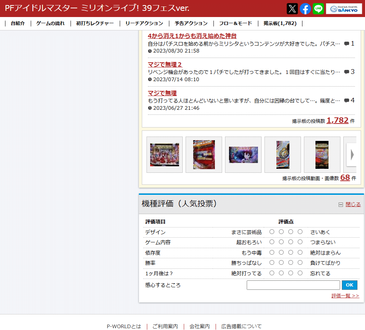Open fourth thumbnail of tall machine photo

point(283,155)
